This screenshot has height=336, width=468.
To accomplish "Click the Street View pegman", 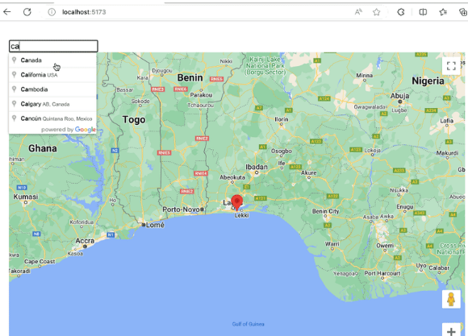I will click(451, 299).
